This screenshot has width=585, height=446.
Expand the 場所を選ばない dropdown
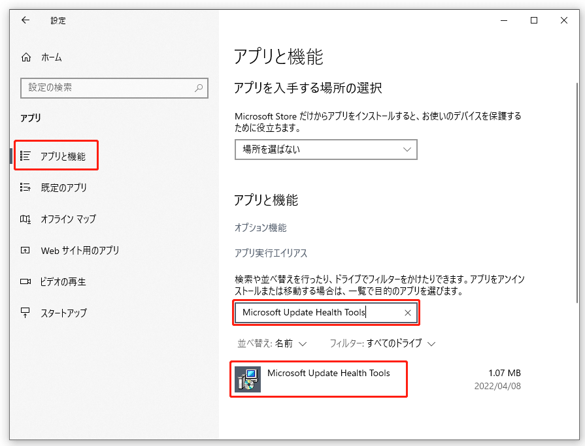(x=326, y=150)
